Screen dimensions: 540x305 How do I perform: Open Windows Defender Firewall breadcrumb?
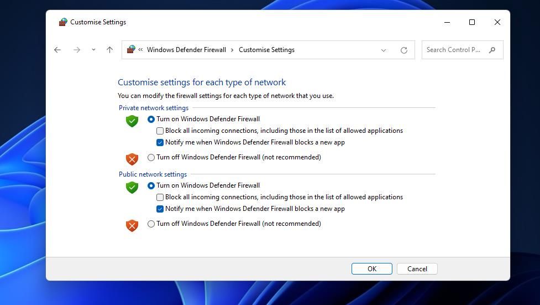186,50
